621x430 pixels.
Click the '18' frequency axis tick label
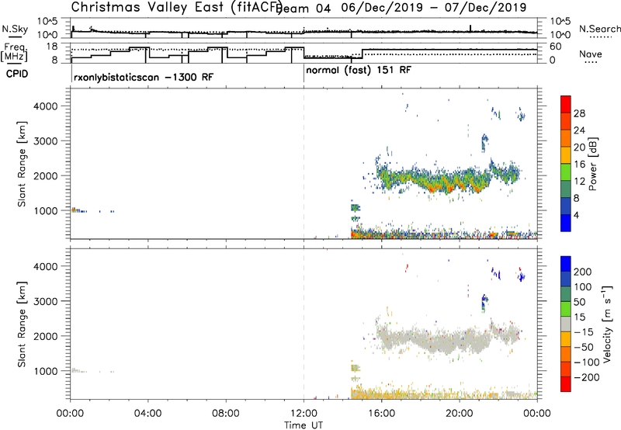[x=53, y=47]
